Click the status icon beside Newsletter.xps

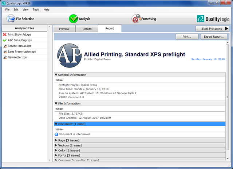(x=5, y=57)
